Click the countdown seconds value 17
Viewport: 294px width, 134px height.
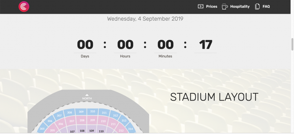coord(205,45)
